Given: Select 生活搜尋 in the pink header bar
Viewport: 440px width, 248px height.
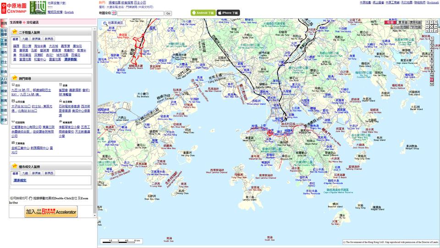Looking at the screenshot, I should coord(16,22).
